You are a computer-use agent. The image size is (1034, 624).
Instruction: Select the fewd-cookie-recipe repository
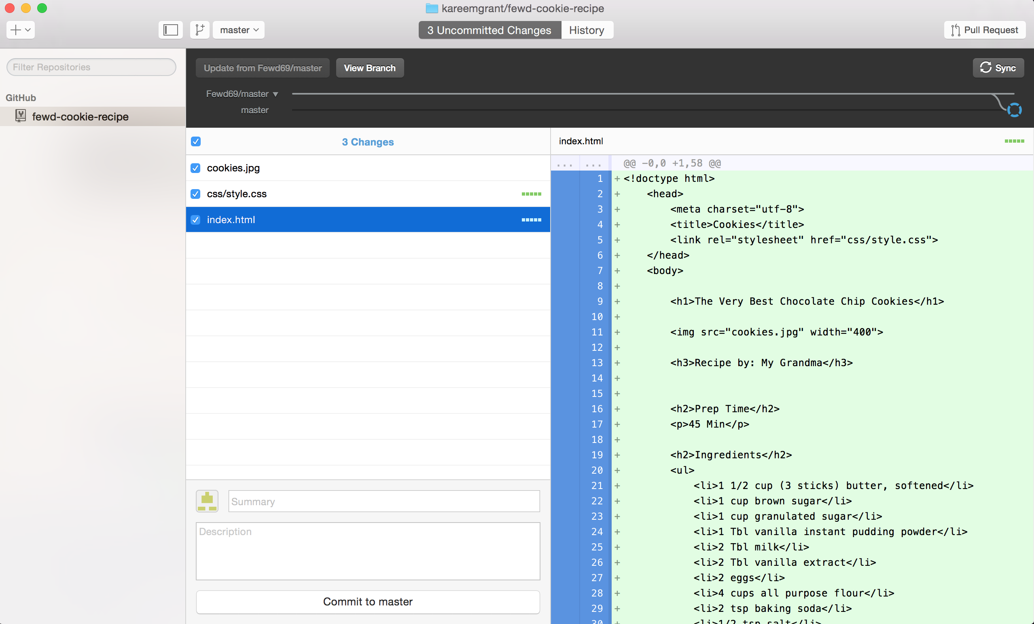click(x=93, y=116)
